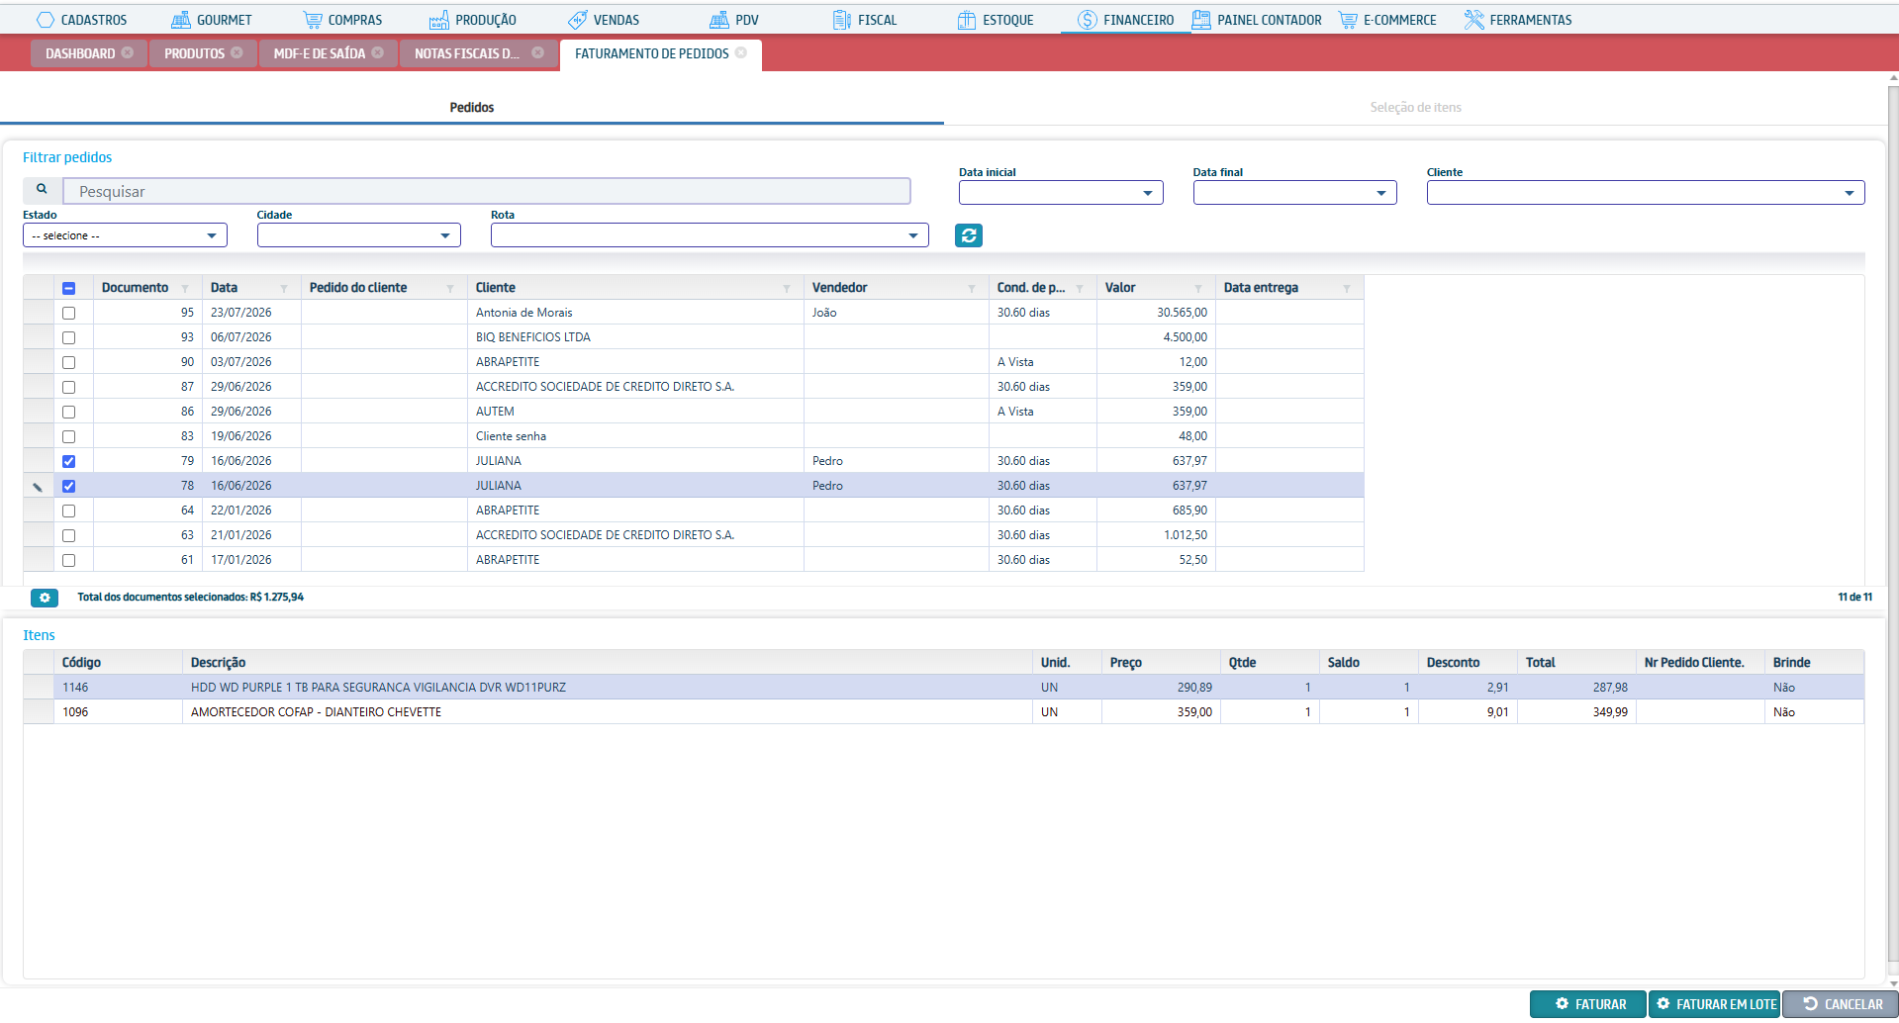The width and height of the screenshot is (1899, 1023).
Task: Open the Vendas menu
Action: [604, 20]
